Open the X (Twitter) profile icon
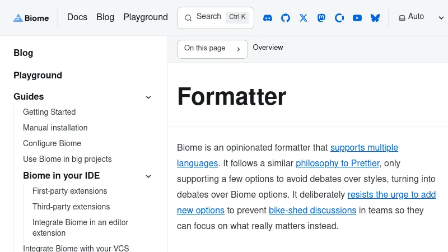The image size is (448, 252). coord(304,18)
